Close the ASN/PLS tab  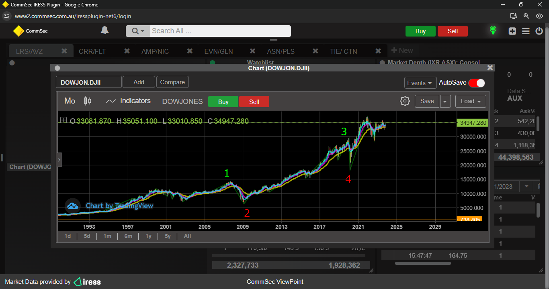click(x=315, y=51)
